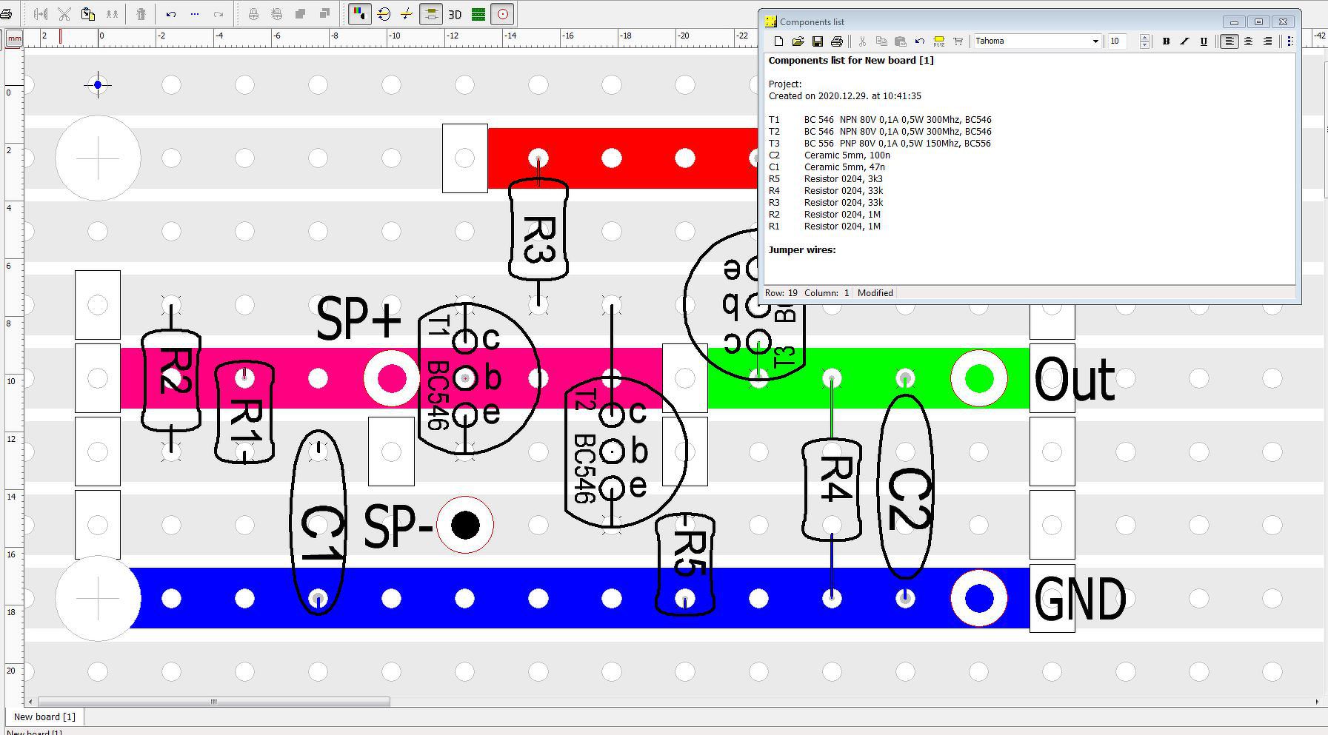Click the horizontal scrollbar thumb under the board
Image resolution: width=1328 pixels, height=735 pixels.
pyautogui.click(x=214, y=702)
